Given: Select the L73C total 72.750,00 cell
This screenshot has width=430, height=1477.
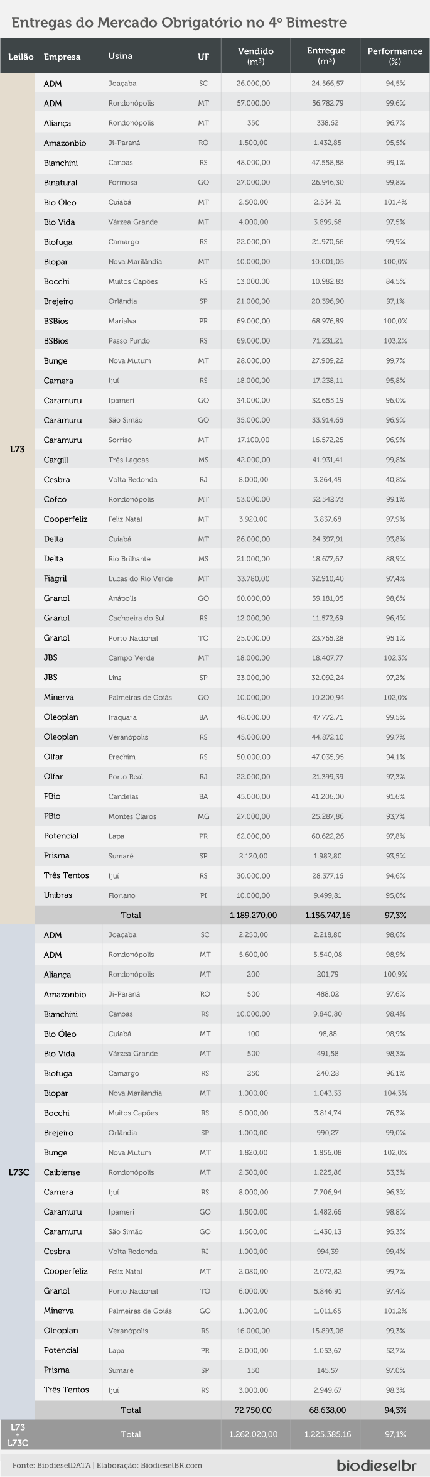Looking at the screenshot, I should coord(255,1410).
